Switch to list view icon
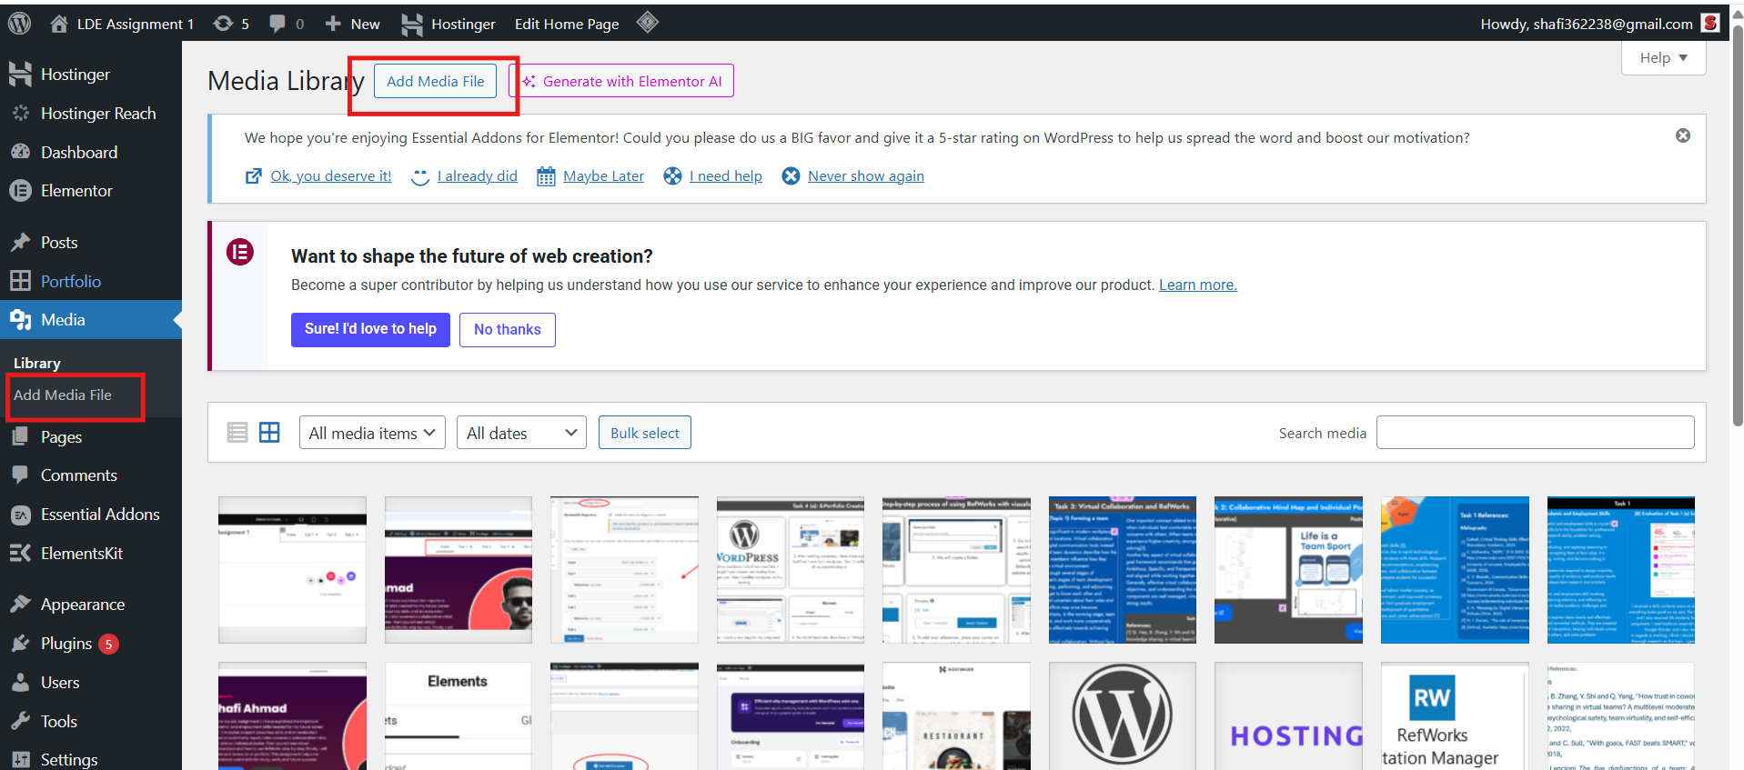The image size is (1744, 770). pyautogui.click(x=237, y=433)
